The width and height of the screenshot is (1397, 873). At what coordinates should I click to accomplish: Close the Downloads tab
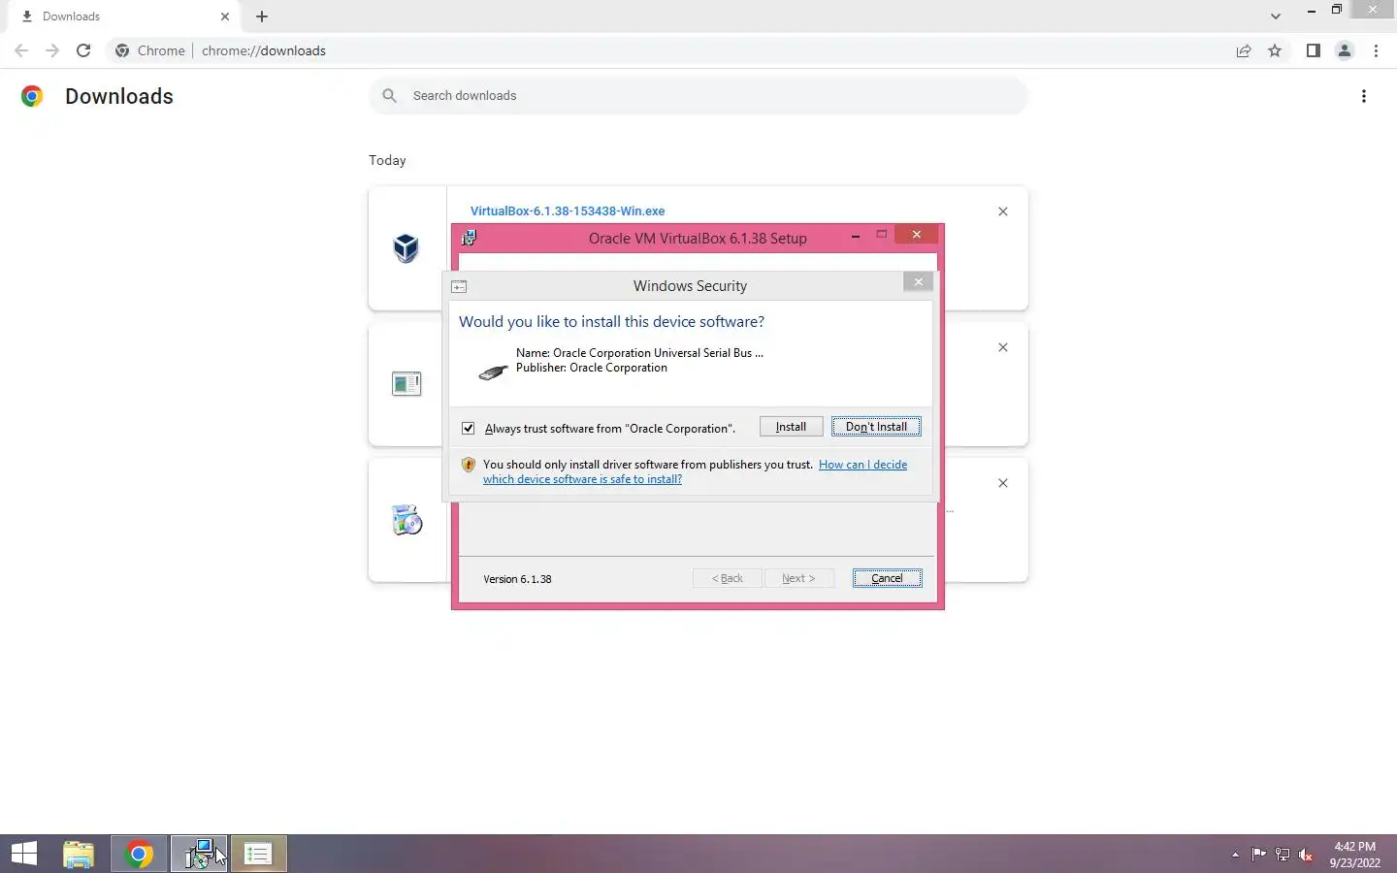click(225, 16)
